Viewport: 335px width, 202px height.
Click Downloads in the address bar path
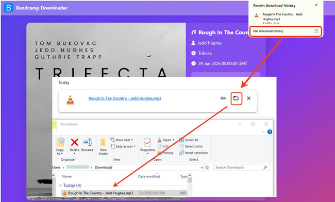(104, 167)
